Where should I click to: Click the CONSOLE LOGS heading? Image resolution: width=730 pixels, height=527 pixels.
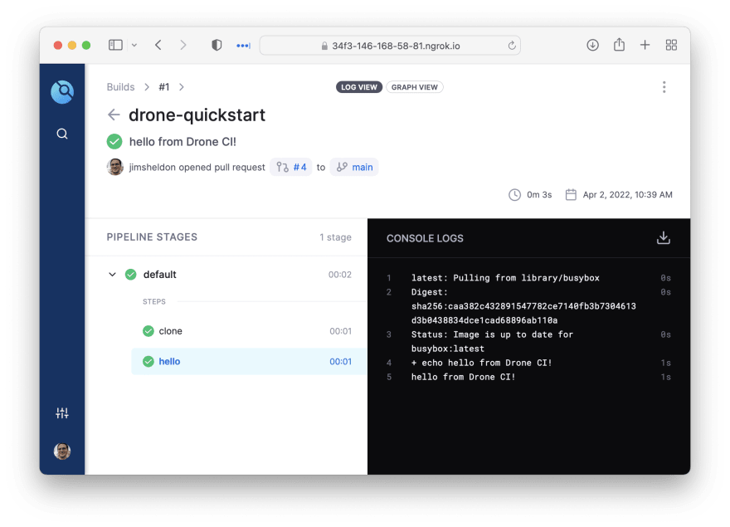click(x=425, y=238)
